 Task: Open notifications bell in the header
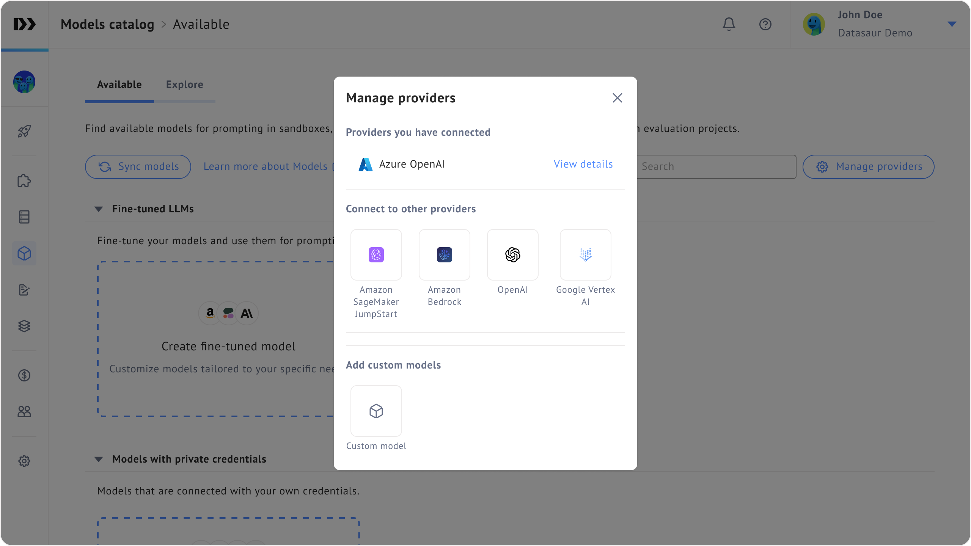tap(729, 24)
